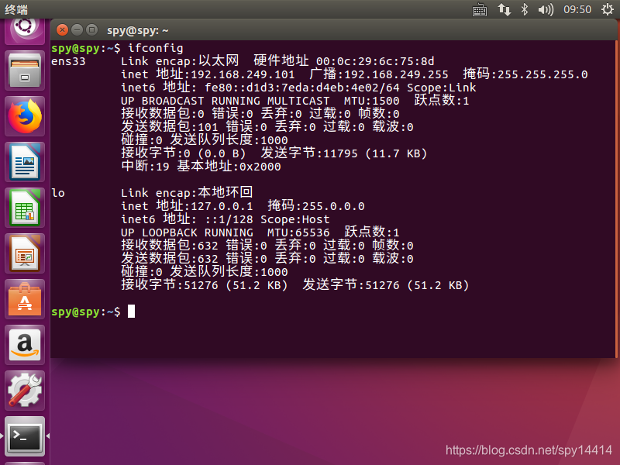Image resolution: width=620 pixels, height=465 pixels.
Task: Close the spy@spy terminal window
Action: [63, 29]
